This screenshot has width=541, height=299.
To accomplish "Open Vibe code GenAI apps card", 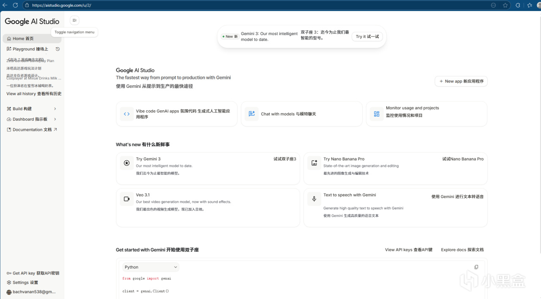I will 177,114.
